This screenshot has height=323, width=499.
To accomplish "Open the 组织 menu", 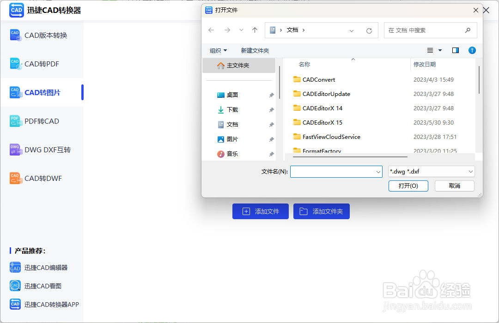I will point(218,51).
